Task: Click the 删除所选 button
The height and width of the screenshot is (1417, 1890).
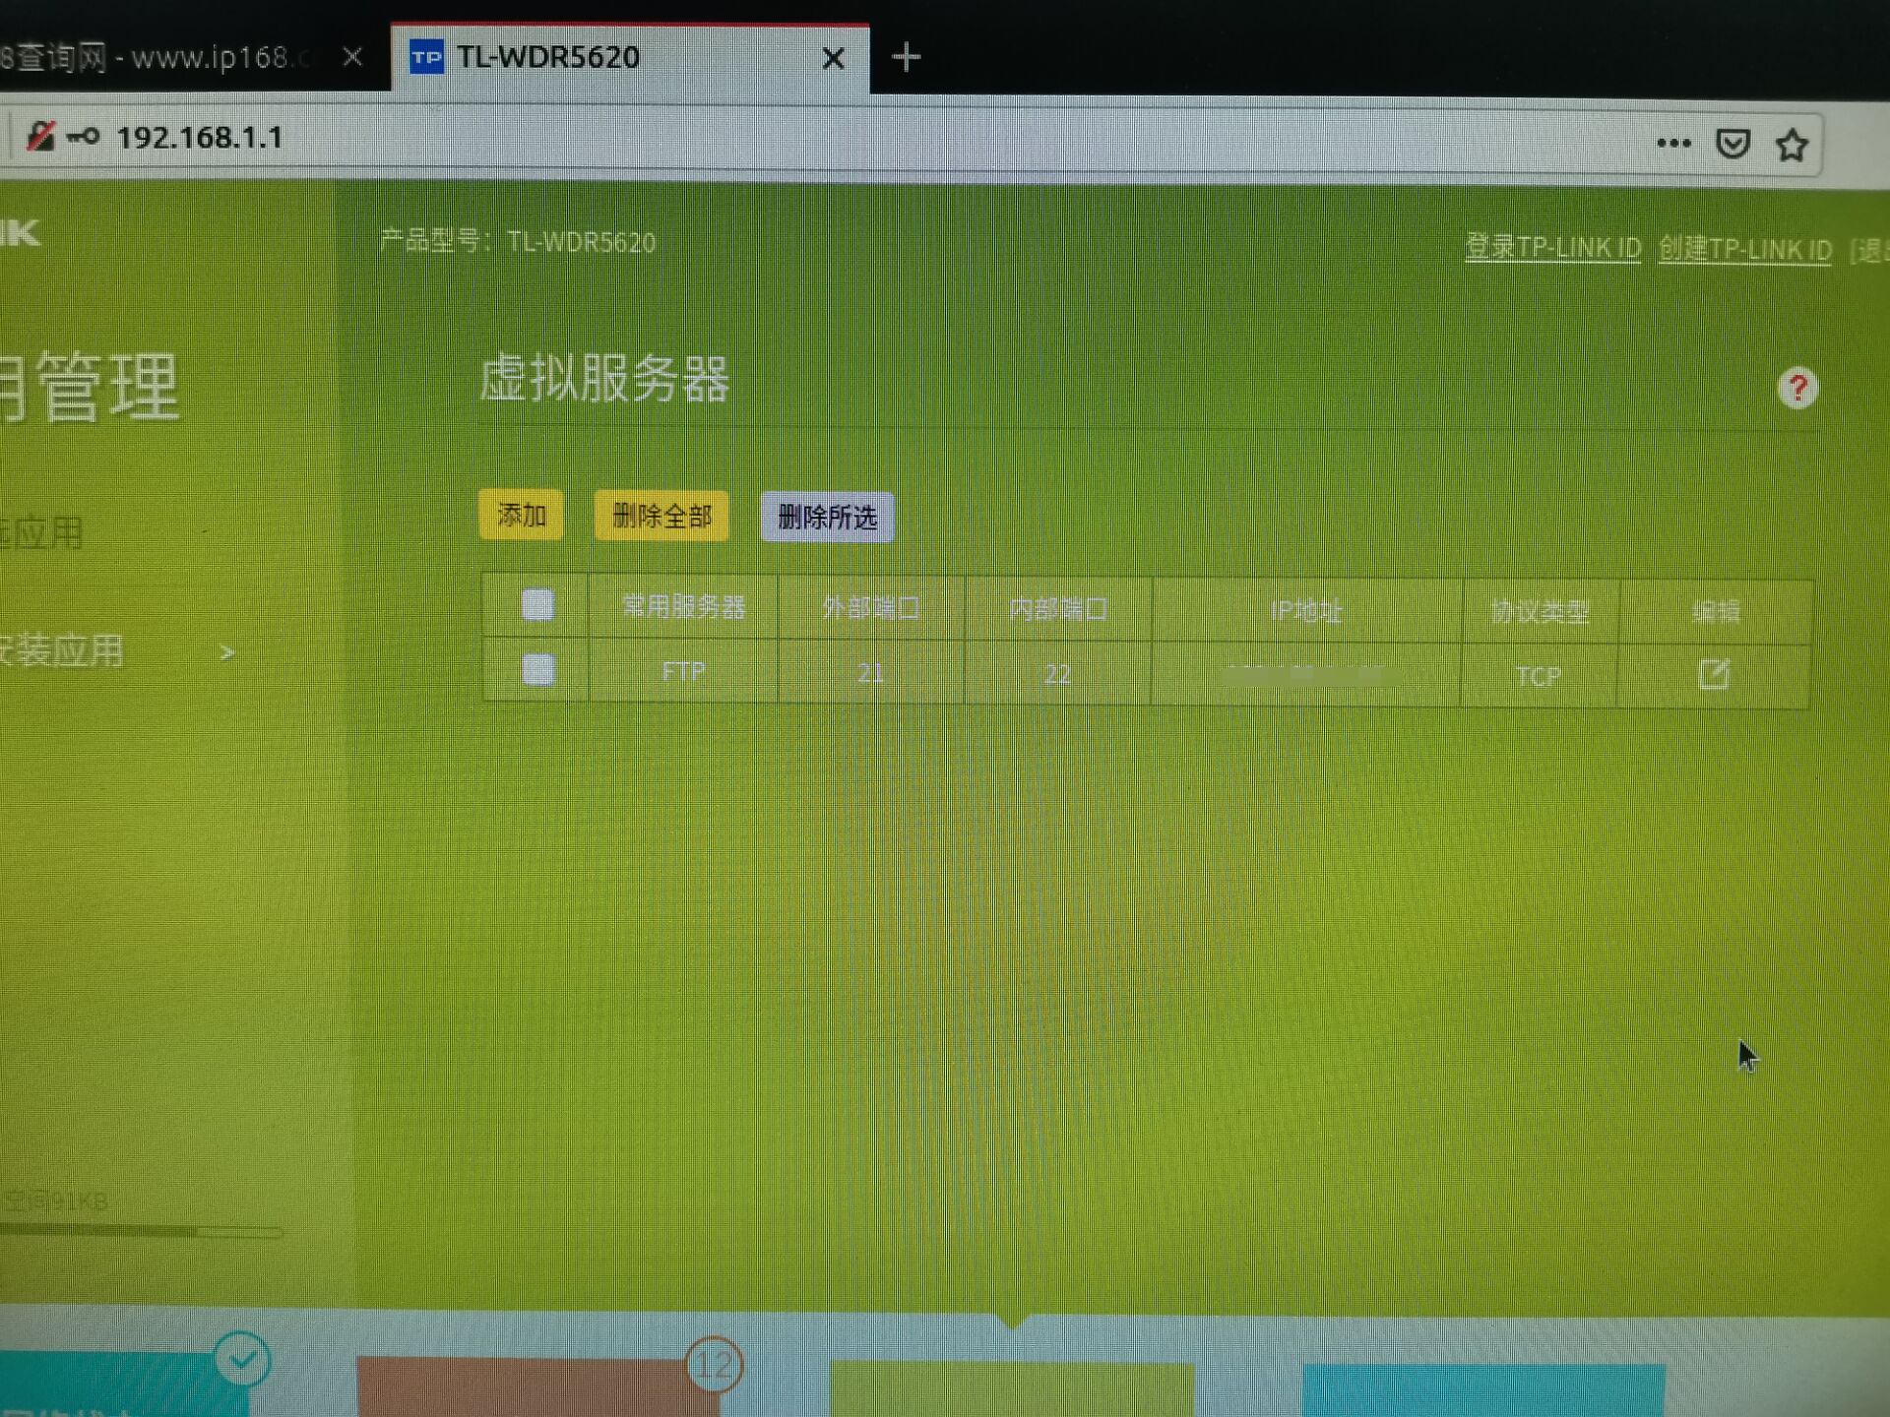Action: (x=827, y=517)
